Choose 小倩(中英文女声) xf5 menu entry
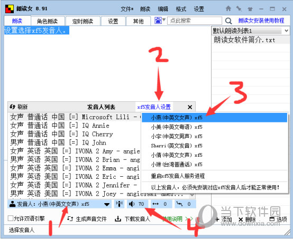 [x=214, y=155]
